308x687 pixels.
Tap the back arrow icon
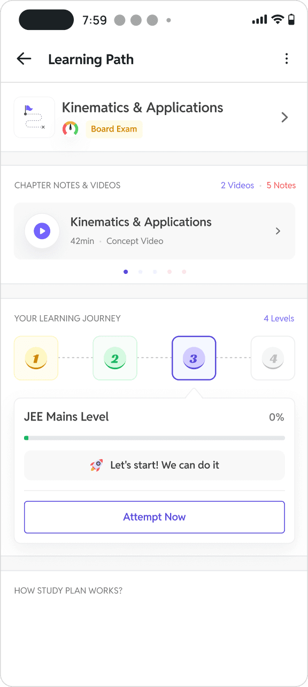coord(24,59)
